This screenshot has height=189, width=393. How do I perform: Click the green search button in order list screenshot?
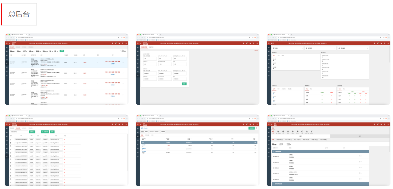[x=62, y=51]
